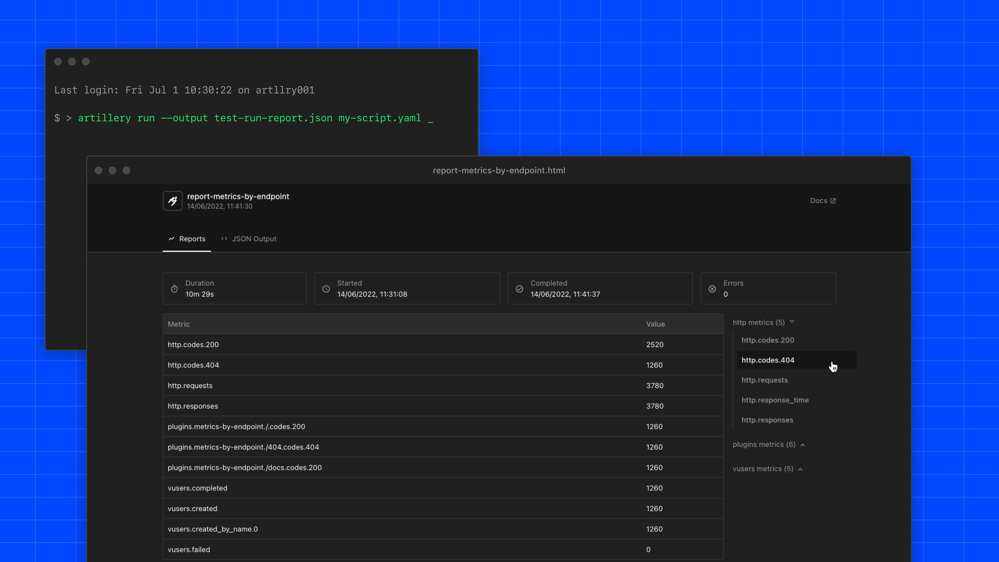Screen dimensions: 999x562
Task: Select http.codes.404 in the metrics sidebar
Action: tap(768, 360)
